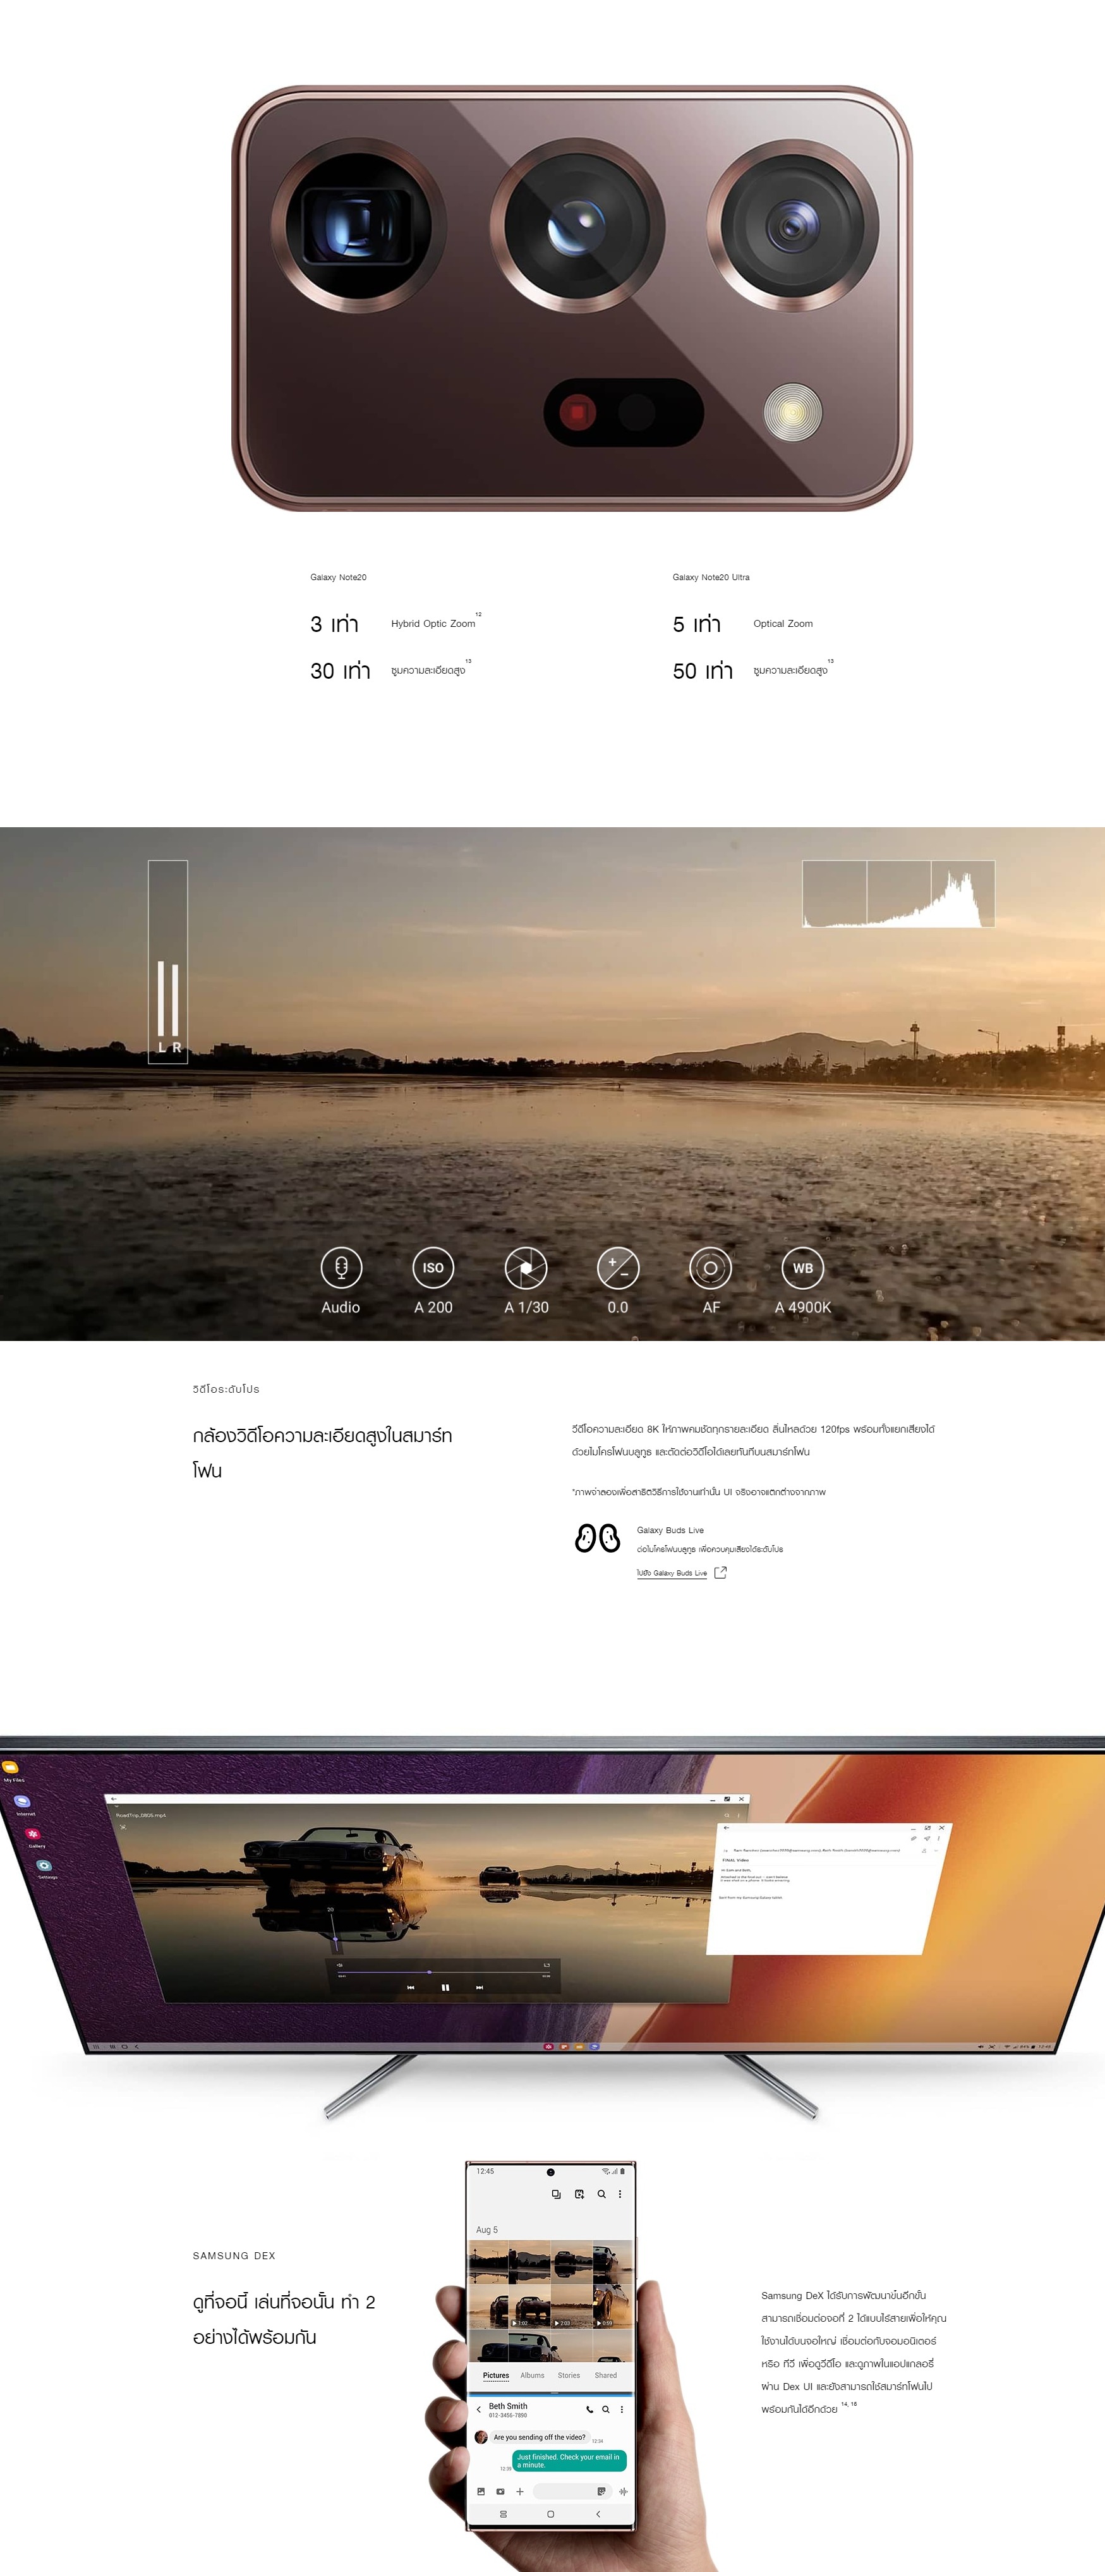The height and width of the screenshot is (2572, 1105).
Task: Tap the sticker icon in message field
Action: (601, 2491)
